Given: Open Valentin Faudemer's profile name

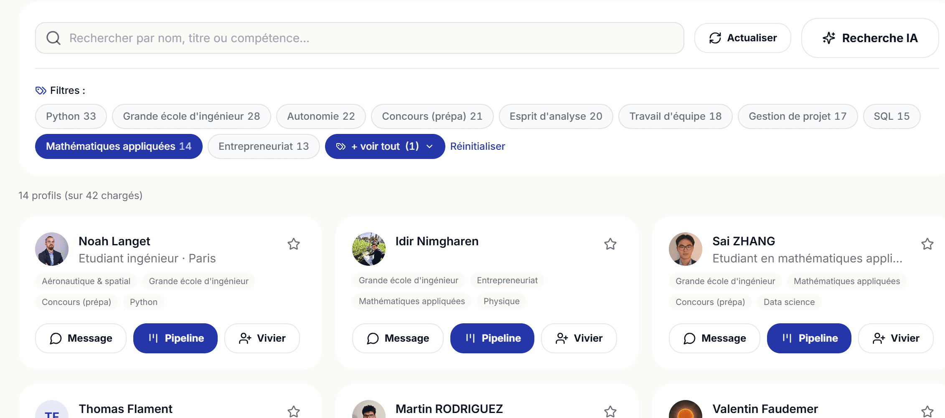Looking at the screenshot, I should (x=765, y=409).
